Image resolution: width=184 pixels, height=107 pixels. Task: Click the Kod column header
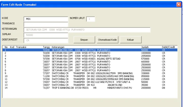pyautogui.click(x=12, y=47)
